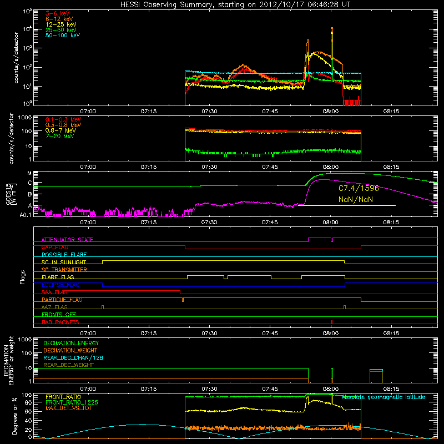Click the DECIMATION_ENERGY legend label

coord(71,343)
